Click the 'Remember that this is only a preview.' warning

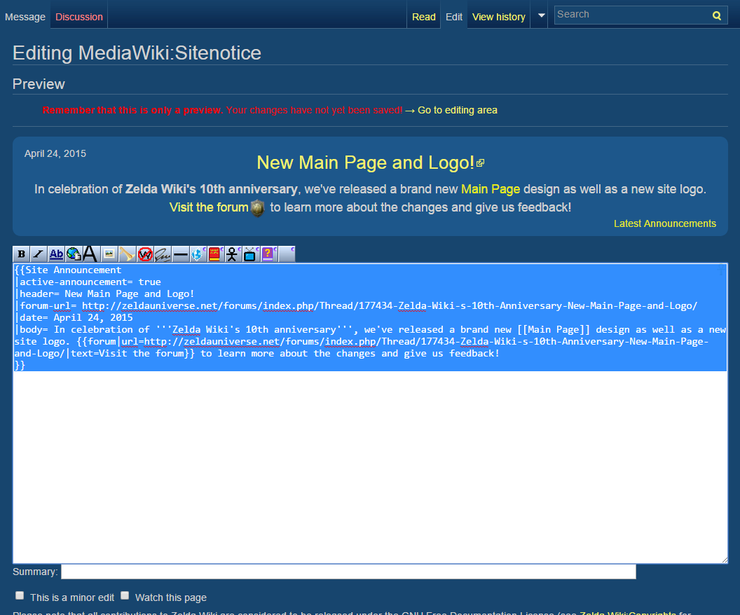pyautogui.click(x=132, y=111)
